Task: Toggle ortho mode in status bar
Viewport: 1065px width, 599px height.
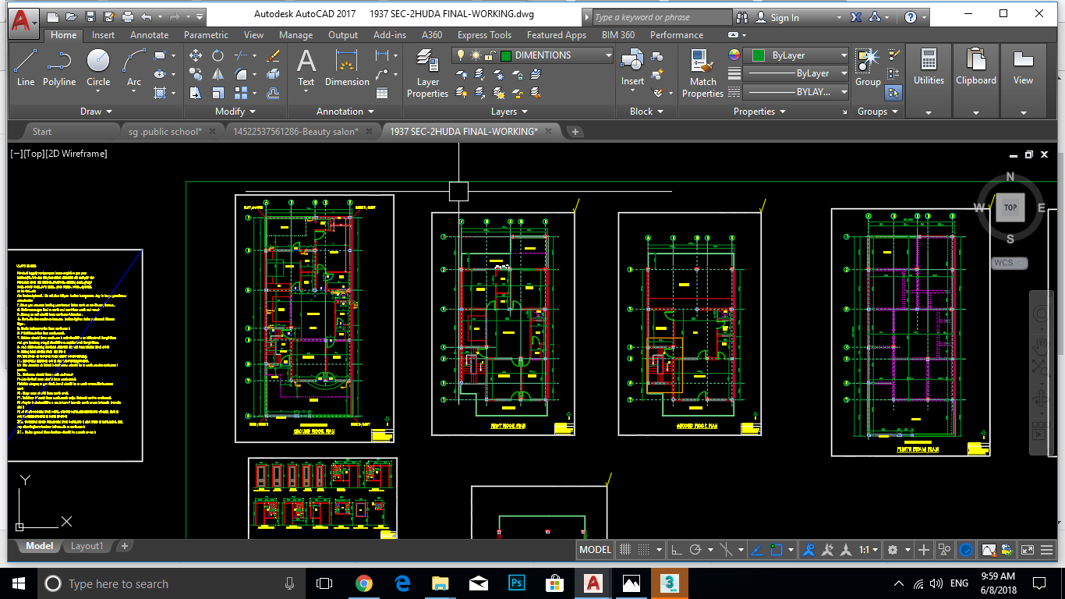Action: (x=677, y=550)
